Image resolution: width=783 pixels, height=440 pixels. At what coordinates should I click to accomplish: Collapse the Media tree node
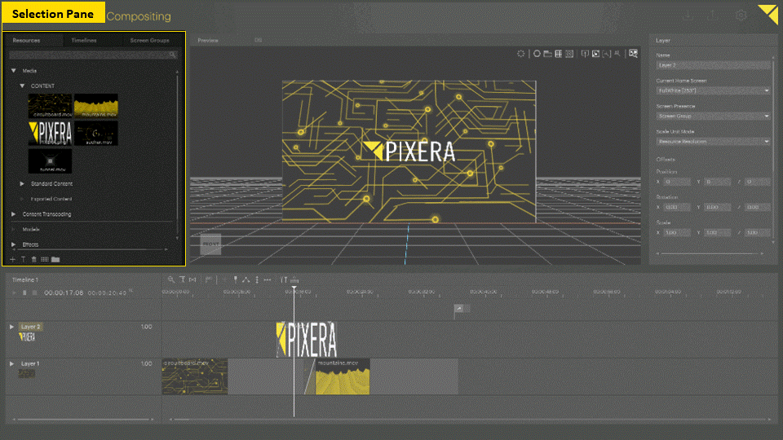14,71
